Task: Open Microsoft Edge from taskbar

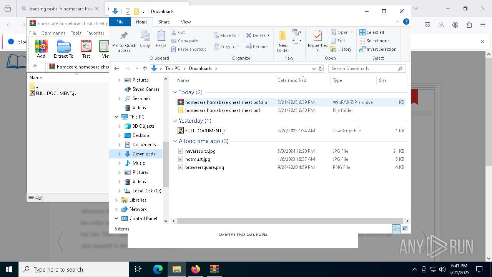Action: (158, 269)
